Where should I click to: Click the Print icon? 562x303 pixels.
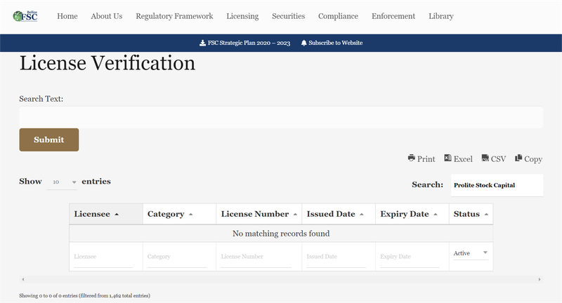click(x=412, y=159)
